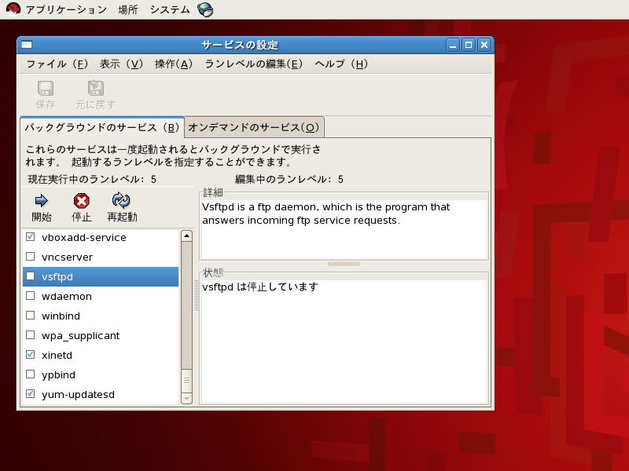This screenshot has height=471, width=629.
Task: Start the service with the 開始 arrow icon
Action: (x=42, y=201)
